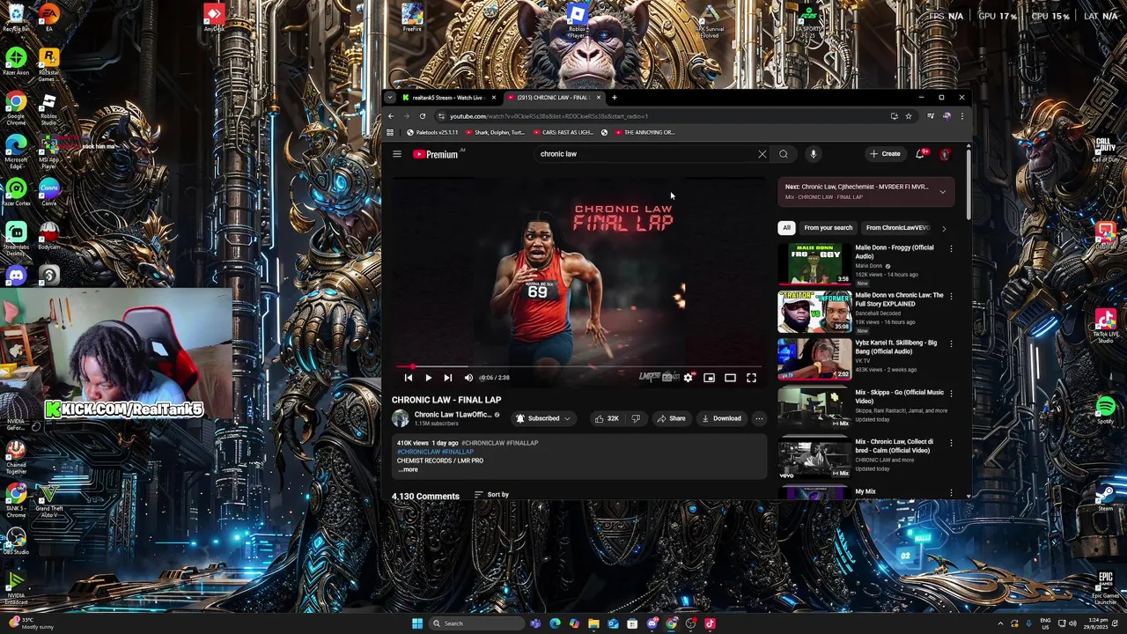Open options for Malie Donn - Froggy
Viewport: 1127px width, 634px height.
(951, 249)
